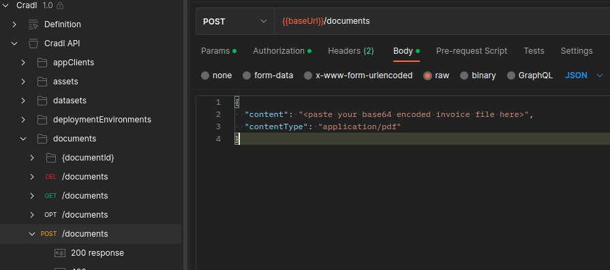Open the Tests tab

point(534,51)
